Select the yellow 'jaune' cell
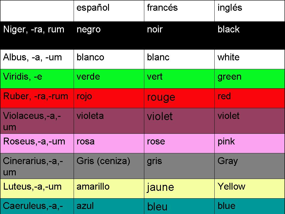The image size is (285, 214). pyautogui.click(x=179, y=188)
